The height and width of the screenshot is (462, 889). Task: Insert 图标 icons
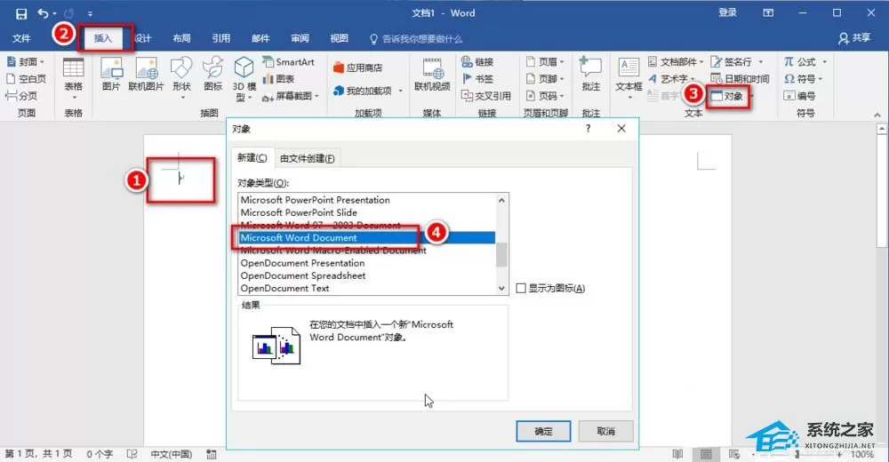click(213, 75)
